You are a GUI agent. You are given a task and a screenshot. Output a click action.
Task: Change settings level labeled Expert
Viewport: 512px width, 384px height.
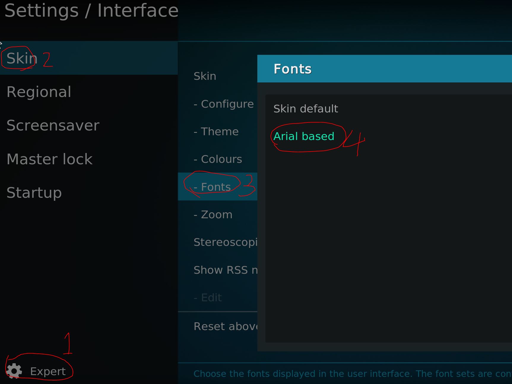[x=48, y=371]
